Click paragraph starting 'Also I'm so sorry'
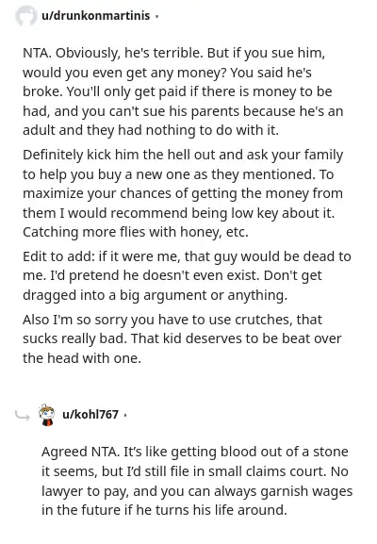 182,338
